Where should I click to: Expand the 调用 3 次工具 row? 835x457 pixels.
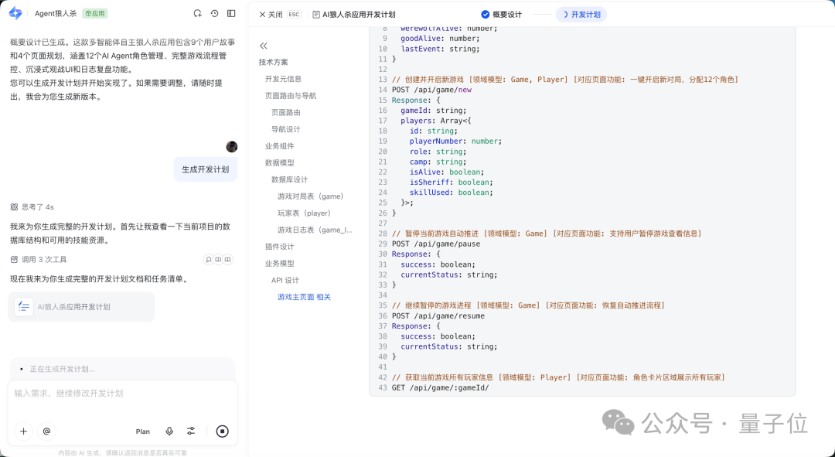click(x=39, y=259)
